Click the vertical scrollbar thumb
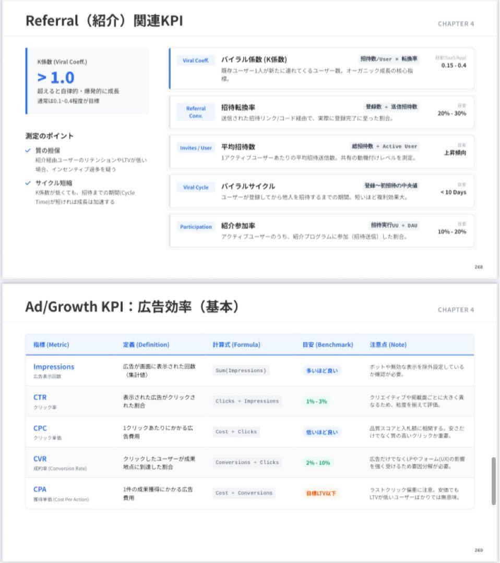This screenshot has width=500, height=563. [x=494, y=481]
